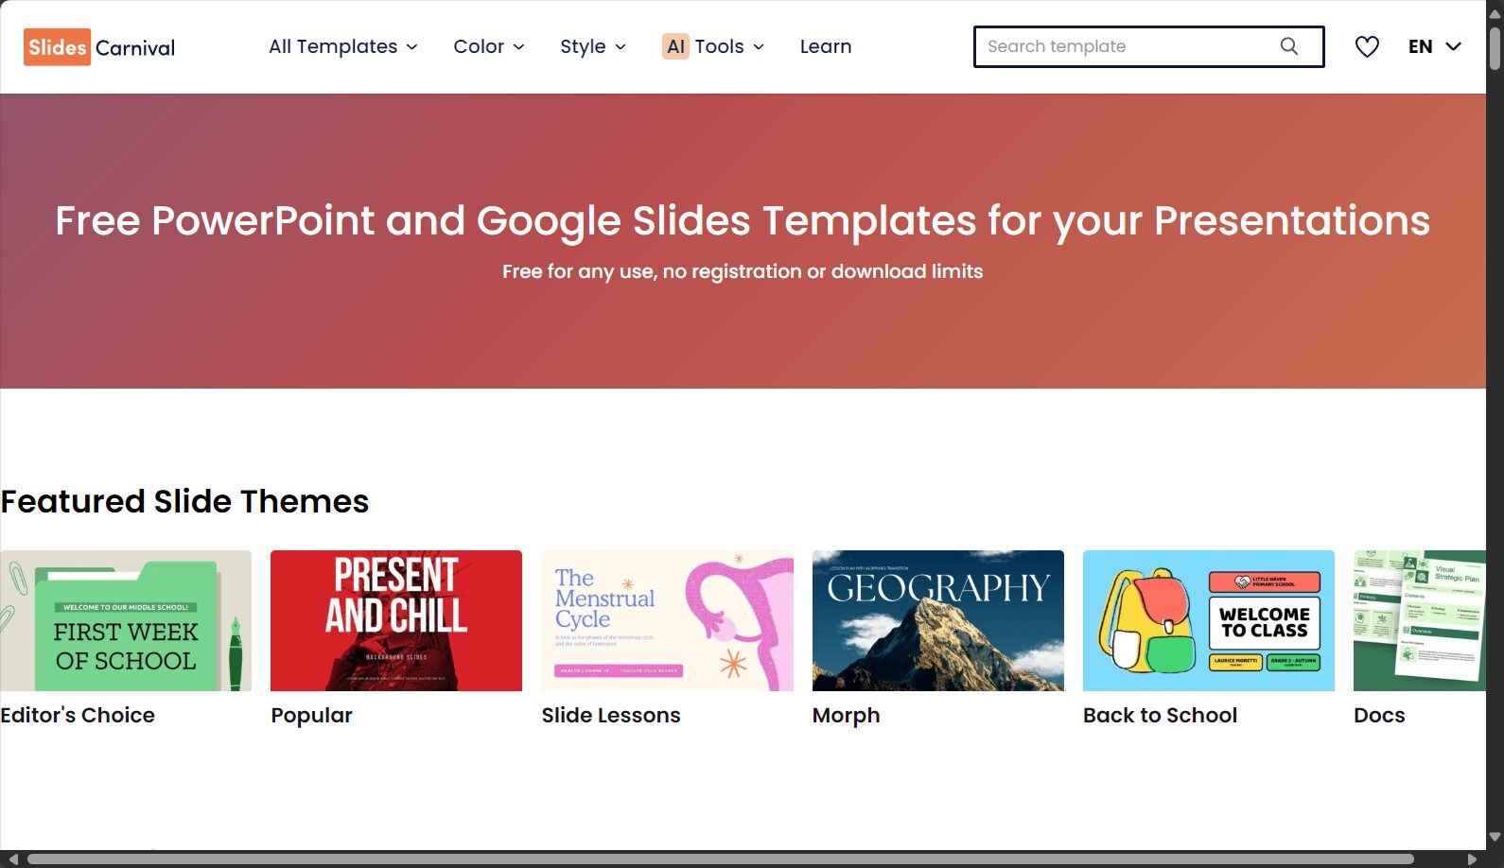Open the Welcome to Class thumbnail
This screenshot has width=1504, height=868.
tap(1209, 620)
